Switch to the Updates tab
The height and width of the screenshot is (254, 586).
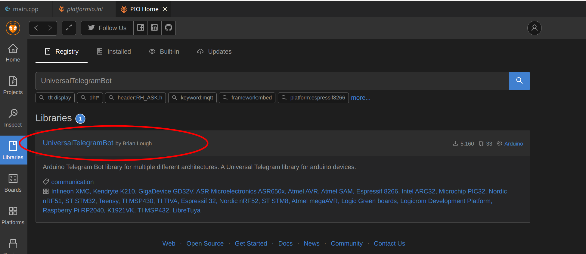(214, 52)
